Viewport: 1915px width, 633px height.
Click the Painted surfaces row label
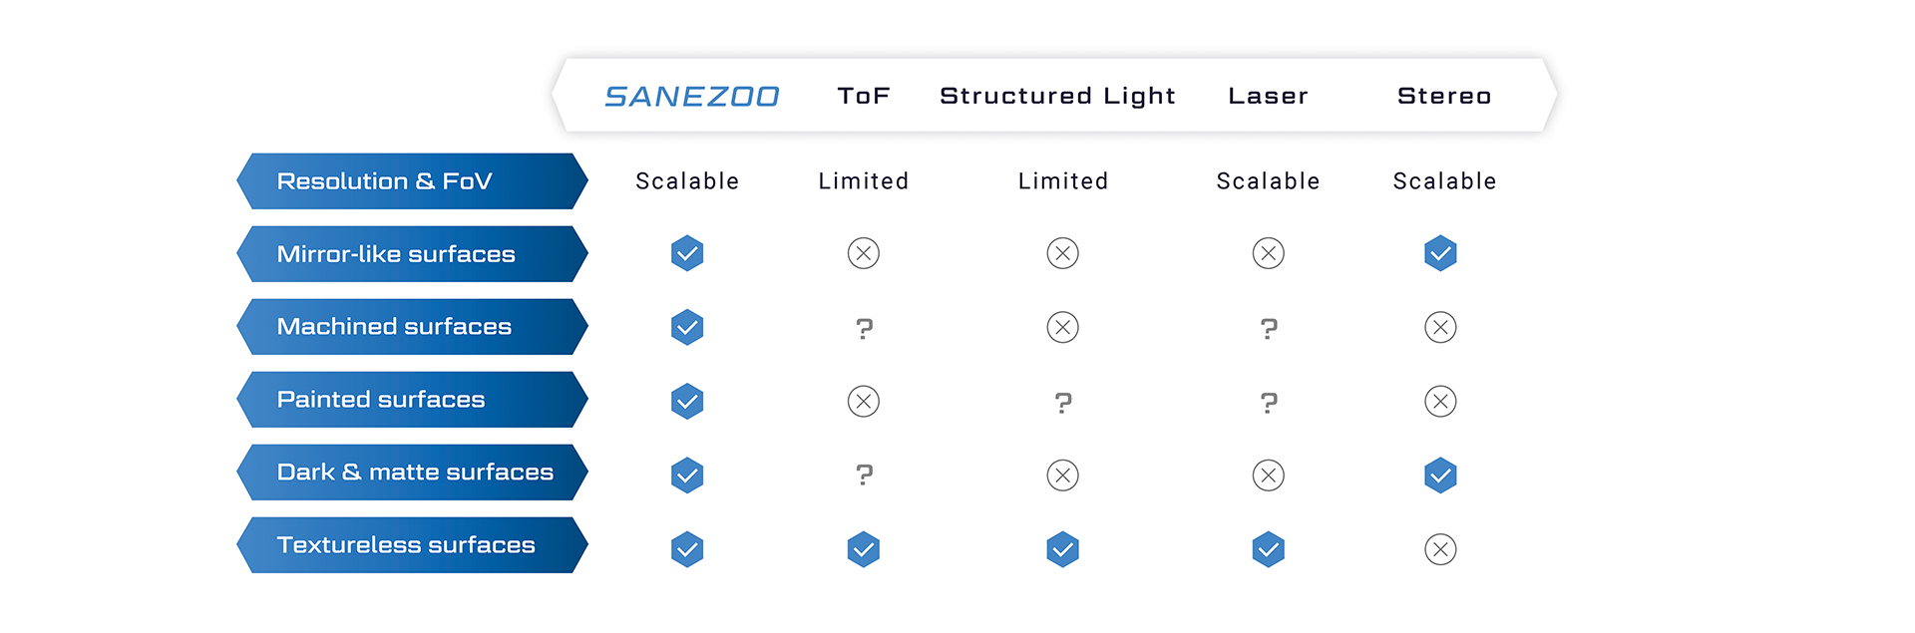coord(412,400)
